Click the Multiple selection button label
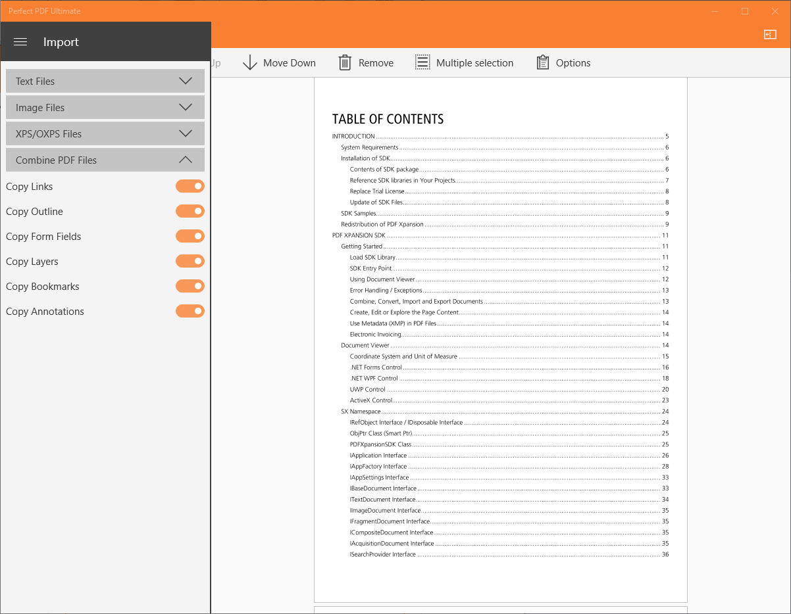The image size is (791, 614). (474, 62)
